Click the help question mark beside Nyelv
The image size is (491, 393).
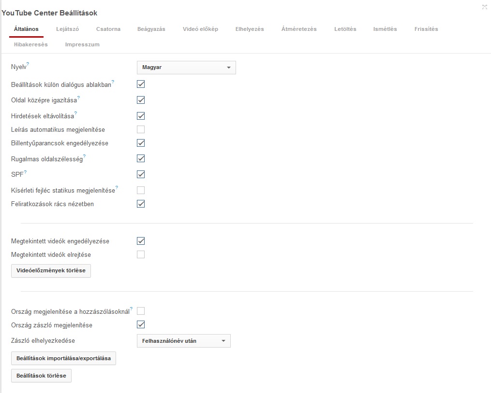[28, 64]
